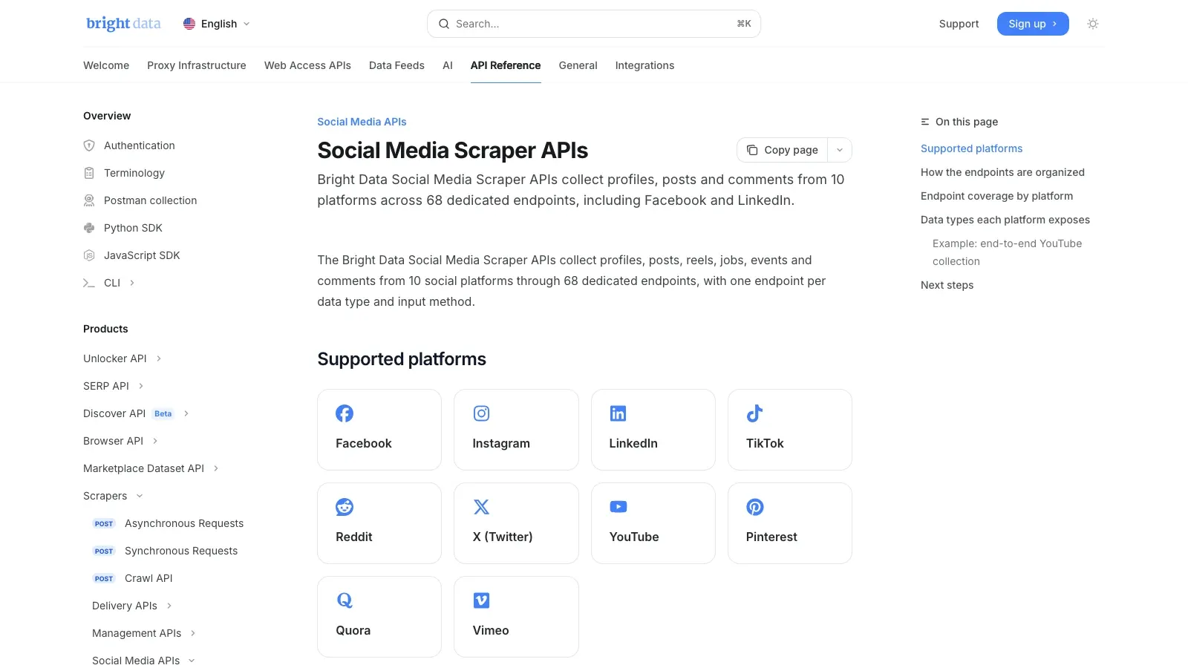
Task: Open Synchronous Requests POST endpoint
Action: tap(165, 551)
